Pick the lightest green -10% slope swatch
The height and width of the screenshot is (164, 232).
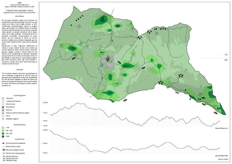tap(3, 128)
